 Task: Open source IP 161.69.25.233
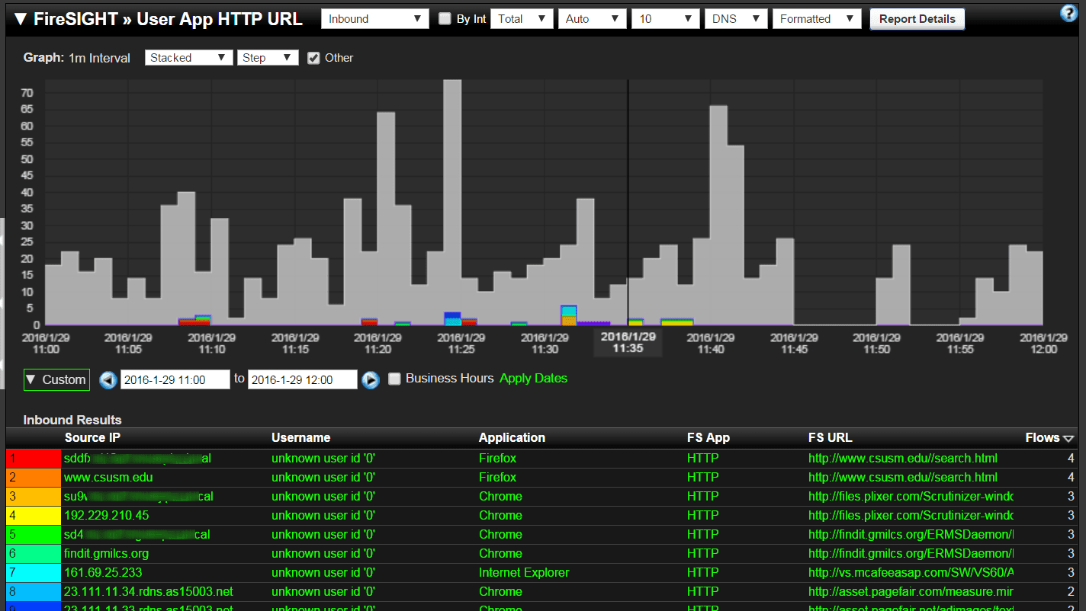pyautogui.click(x=103, y=573)
